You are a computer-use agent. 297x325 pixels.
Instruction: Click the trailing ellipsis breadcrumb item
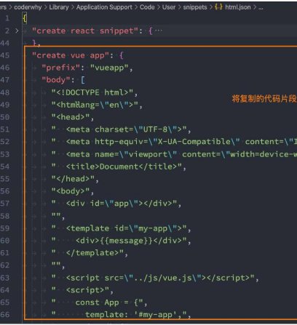tap(261, 7)
